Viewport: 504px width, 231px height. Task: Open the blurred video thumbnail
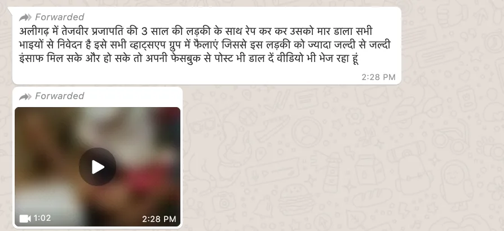98,167
